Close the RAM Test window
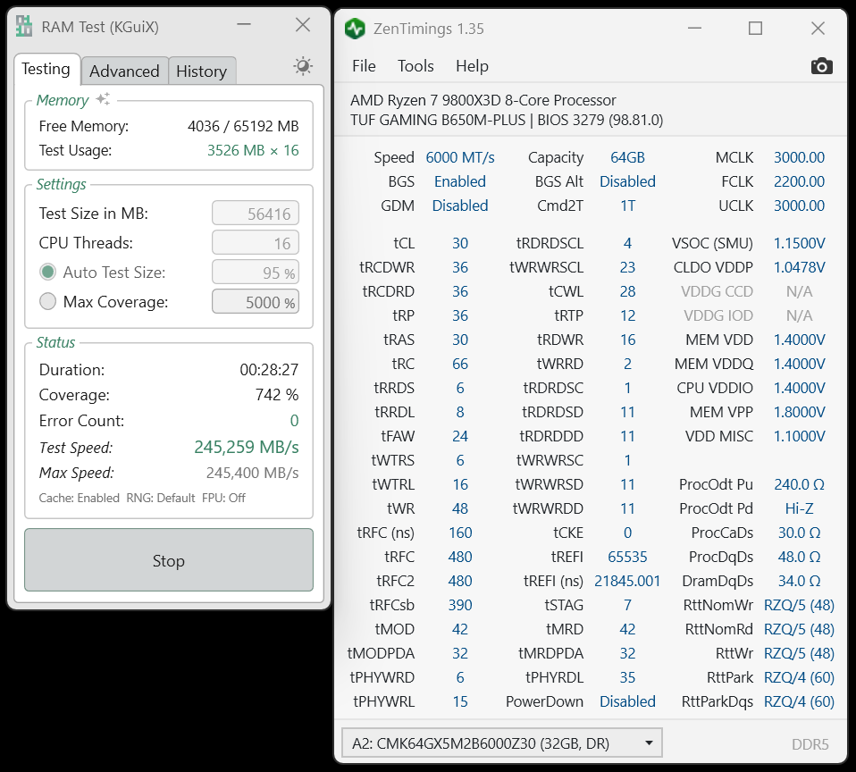 [x=303, y=24]
